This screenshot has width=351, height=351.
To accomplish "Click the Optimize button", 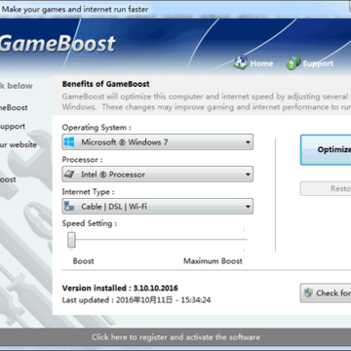I will tap(326, 150).
